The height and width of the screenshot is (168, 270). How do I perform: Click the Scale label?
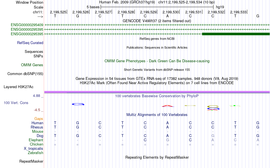[x=39, y=7]
